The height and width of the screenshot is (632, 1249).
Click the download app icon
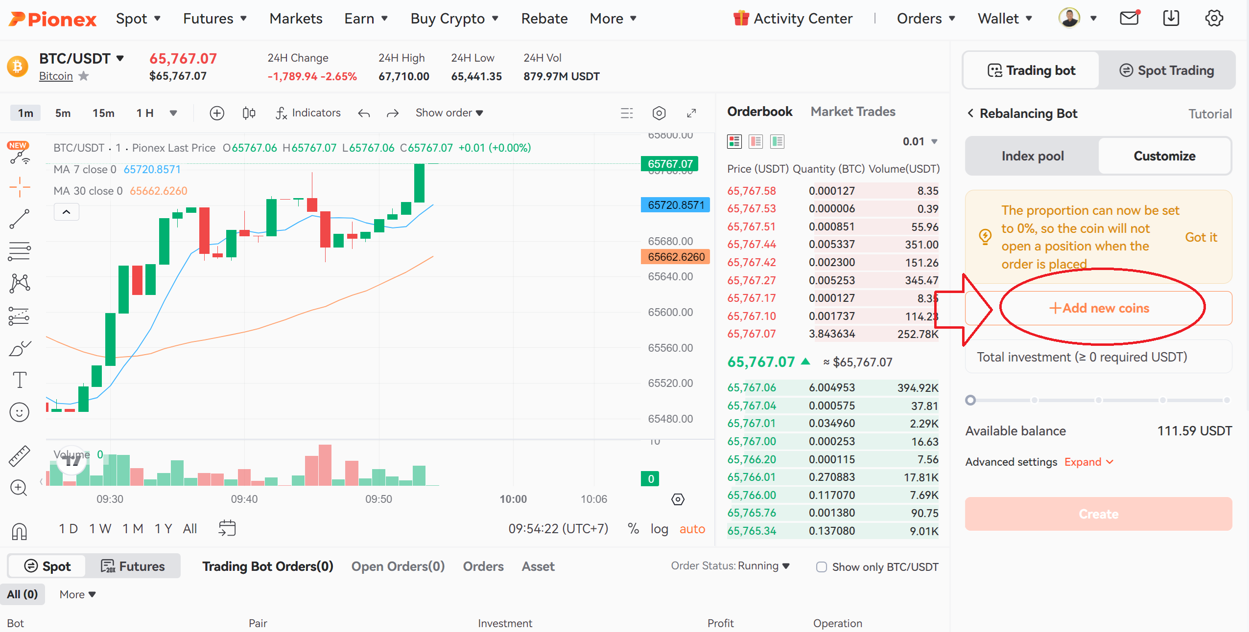click(1171, 18)
